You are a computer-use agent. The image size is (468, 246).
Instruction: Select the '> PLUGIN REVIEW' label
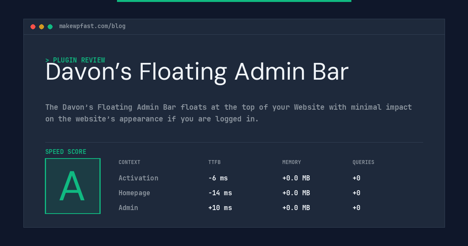pyautogui.click(x=75, y=60)
